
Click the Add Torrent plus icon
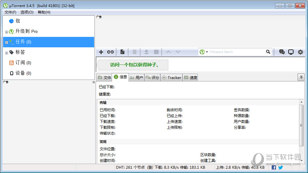click(101, 52)
